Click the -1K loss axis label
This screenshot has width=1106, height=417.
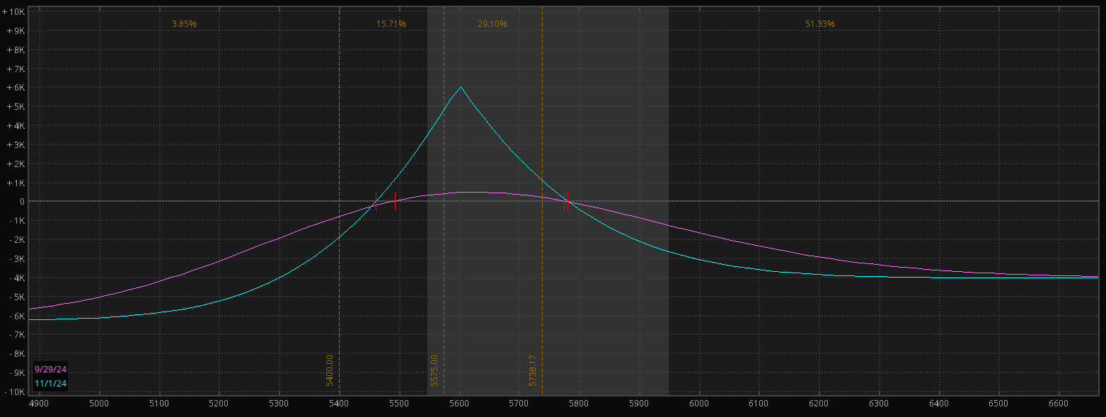(x=17, y=221)
